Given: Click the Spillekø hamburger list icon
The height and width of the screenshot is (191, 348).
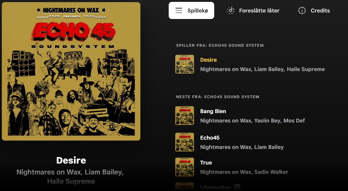Looking at the screenshot, I should [179, 10].
